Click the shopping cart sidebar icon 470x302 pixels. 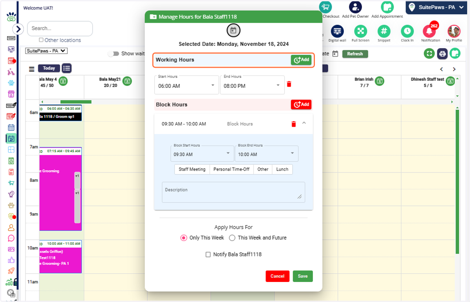(x=11, y=183)
